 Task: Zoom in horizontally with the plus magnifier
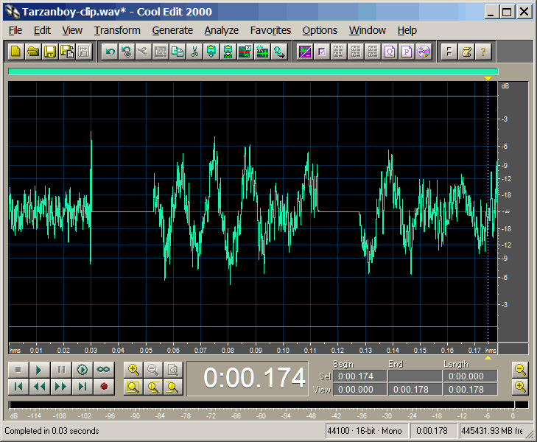[133, 370]
